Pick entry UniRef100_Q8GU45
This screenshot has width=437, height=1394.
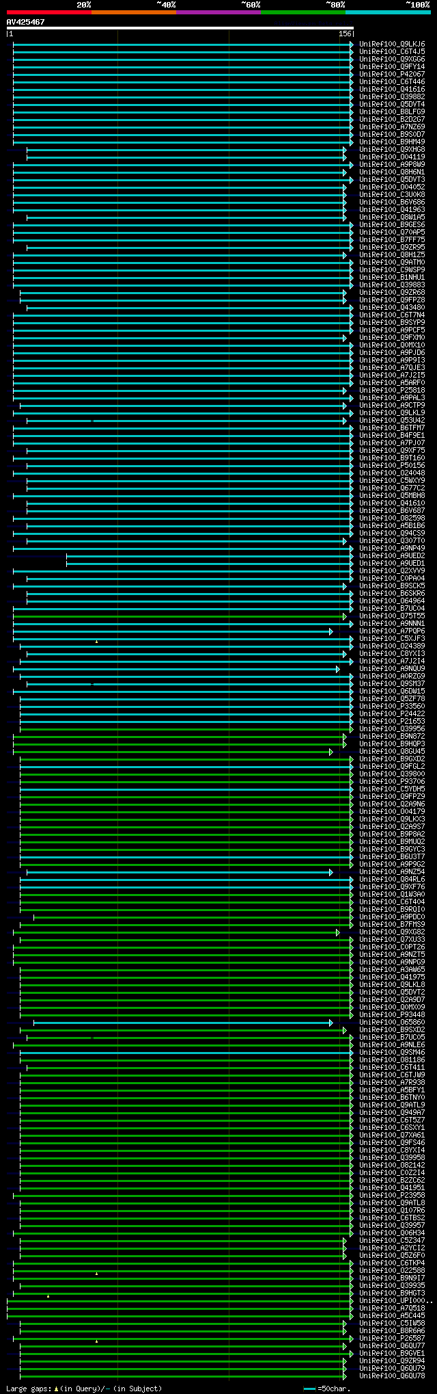(x=392, y=751)
